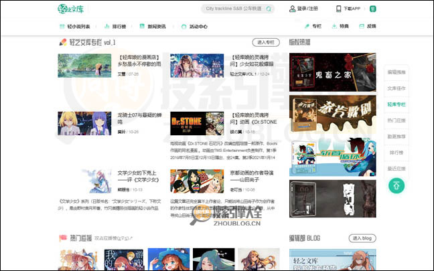434x271 pixels.
Task: Open the blue witch hat book cover
Action: pos(169,260)
